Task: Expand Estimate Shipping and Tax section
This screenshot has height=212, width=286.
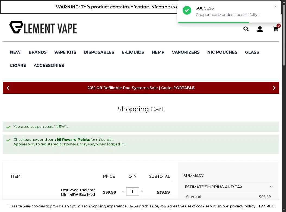Action: pyautogui.click(x=229, y=187)
